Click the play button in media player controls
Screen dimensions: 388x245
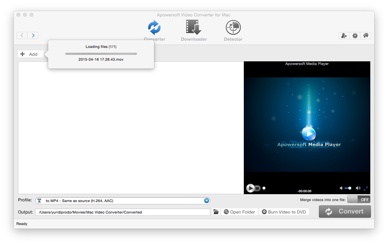click(x=250, y=188)
